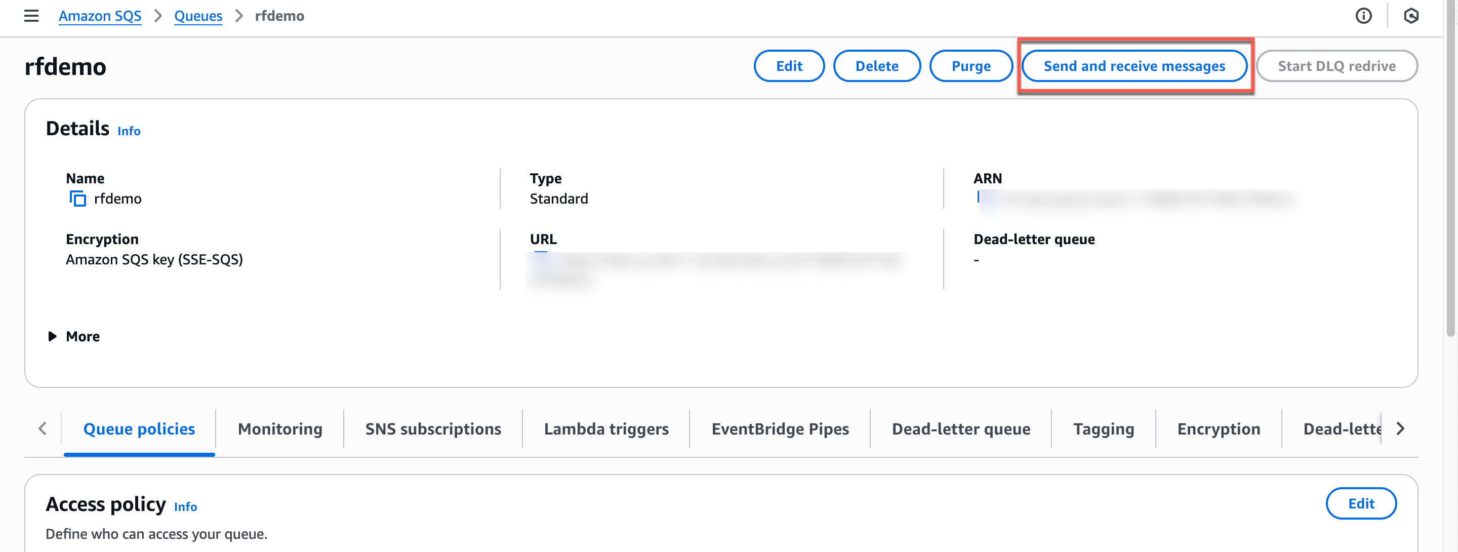Select the Tagging tab

pyautogui.click(x=1103, y=428)
